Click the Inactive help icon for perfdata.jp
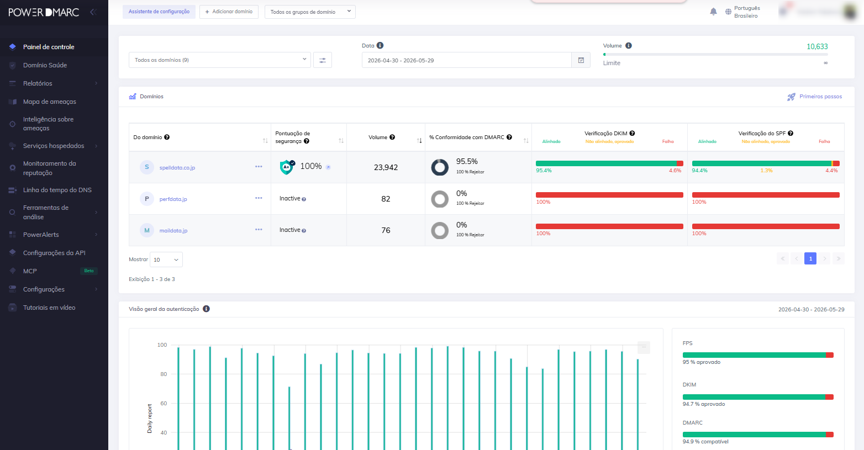 304,199
